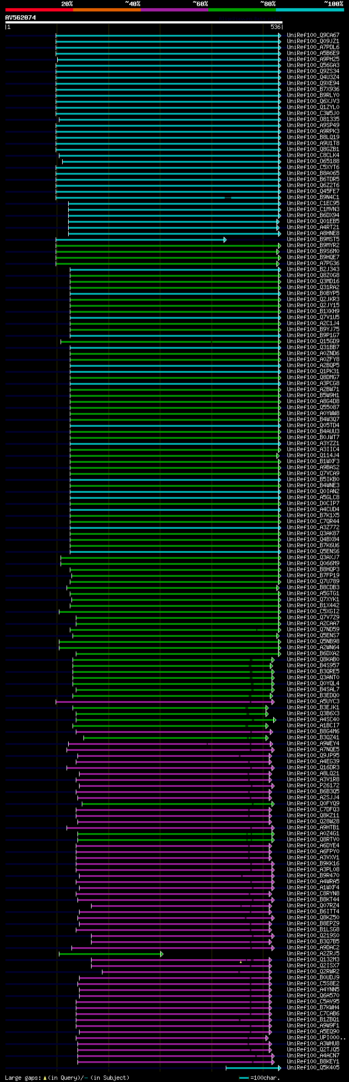Select label UniRef100_A3IIC4
The height and width of the screenshot is (1082, 349).
coord(313,449)
